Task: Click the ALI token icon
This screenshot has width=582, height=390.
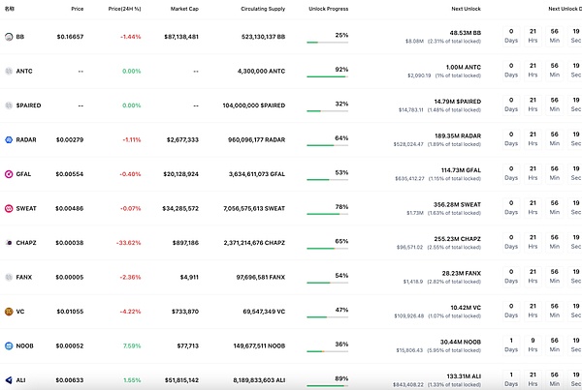Action: coord(8,380)
